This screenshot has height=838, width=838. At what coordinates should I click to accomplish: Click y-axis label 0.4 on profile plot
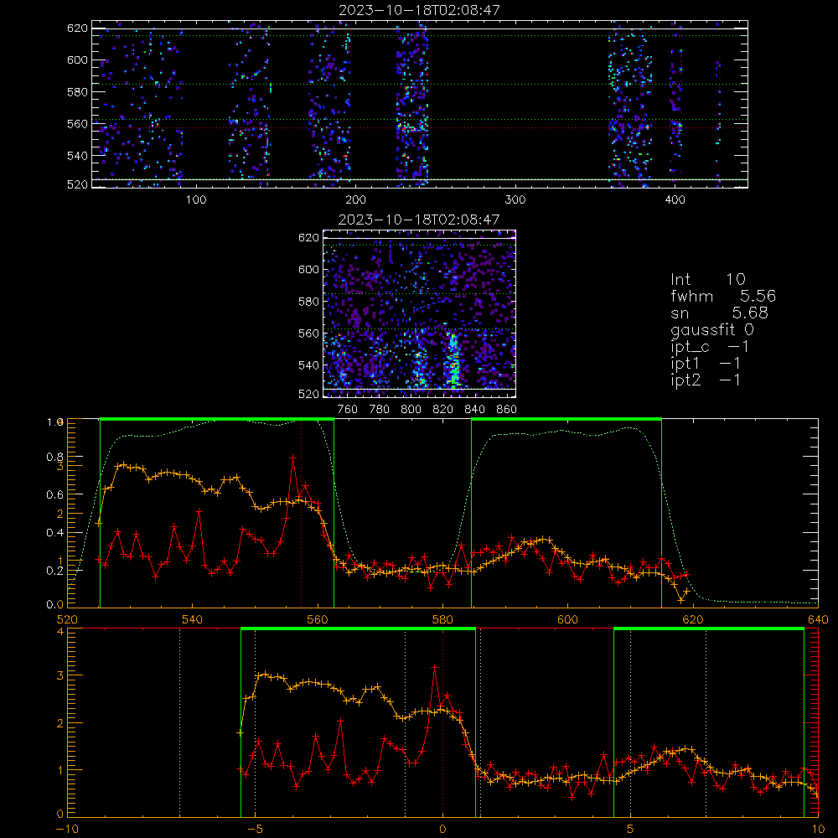[55, 533]
